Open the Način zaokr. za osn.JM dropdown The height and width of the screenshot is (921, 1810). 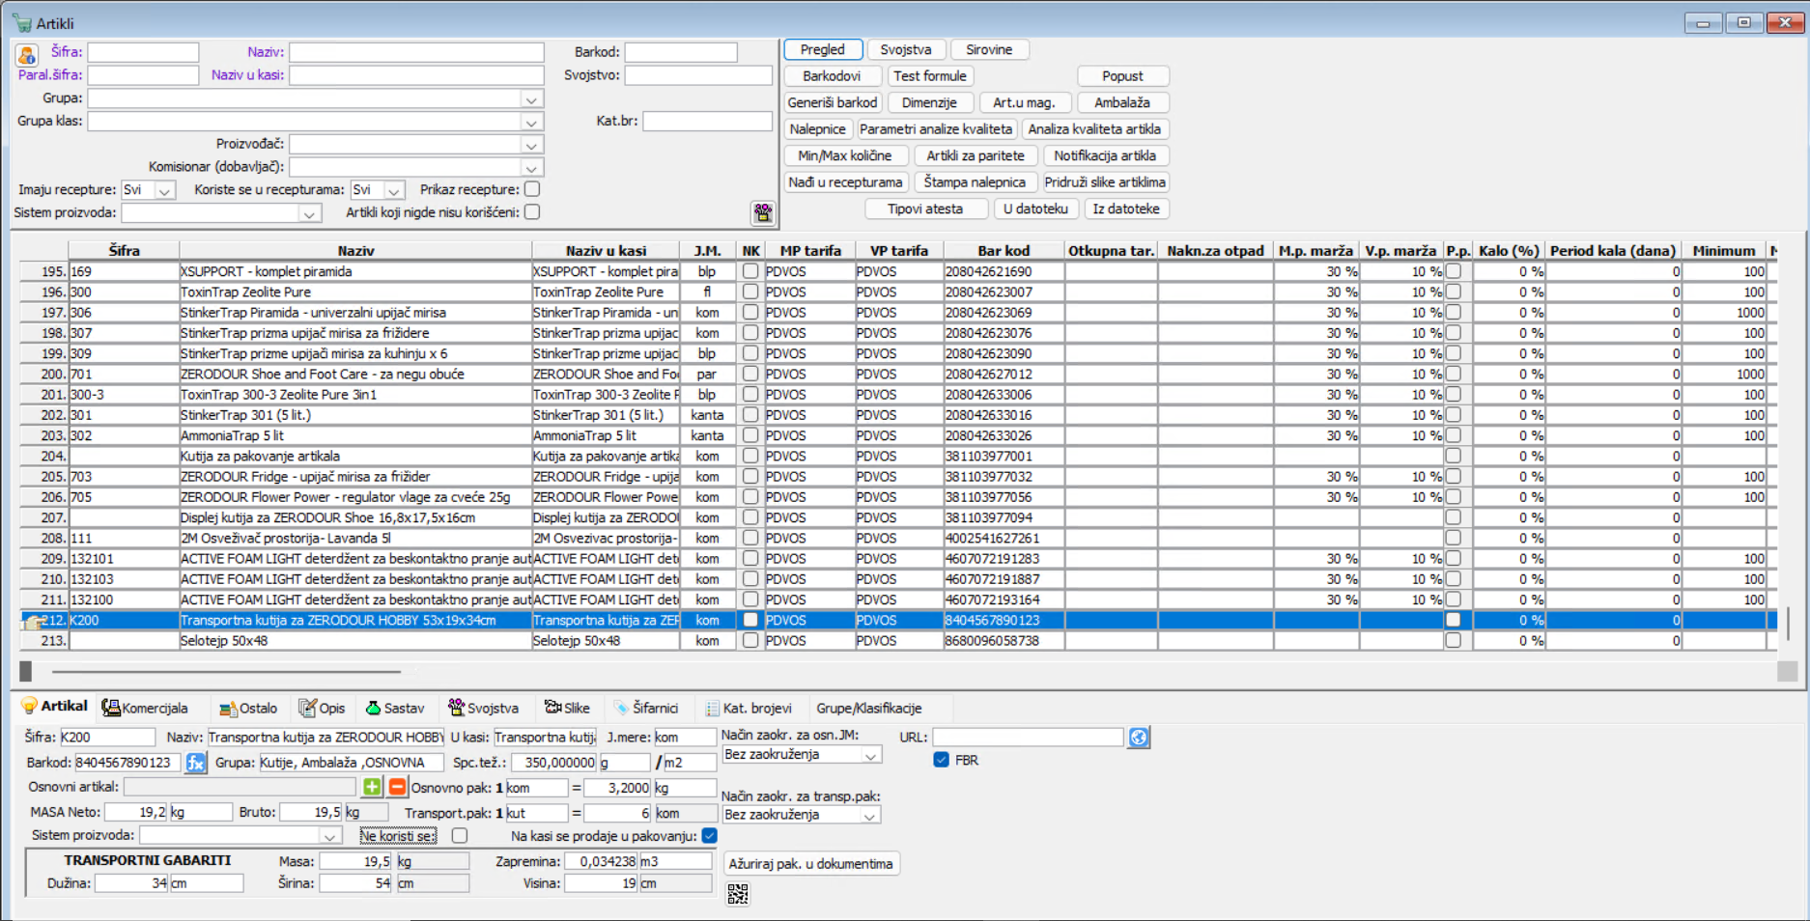click(x=870, y=755)
